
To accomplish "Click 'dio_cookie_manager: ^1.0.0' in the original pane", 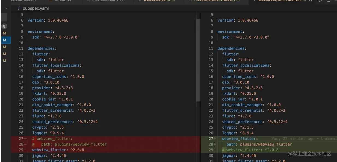I will pos(61,105).
